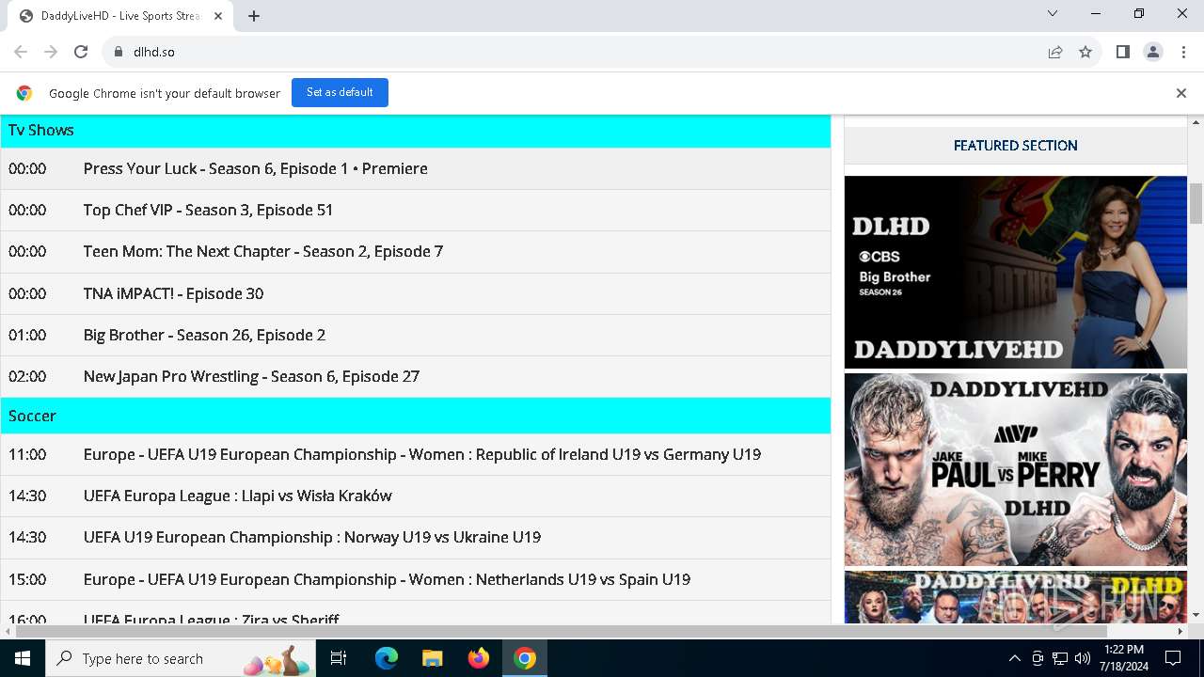The width and height of the screenshot is (1204, 677).
Task: Open Big Brother Season 26 Episode 2 listing
Action: 204,335
